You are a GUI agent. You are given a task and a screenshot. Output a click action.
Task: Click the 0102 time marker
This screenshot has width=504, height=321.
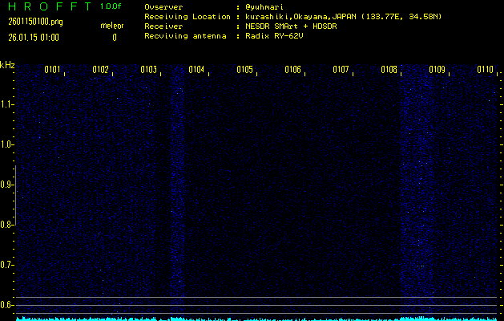[x=100, y=70]
